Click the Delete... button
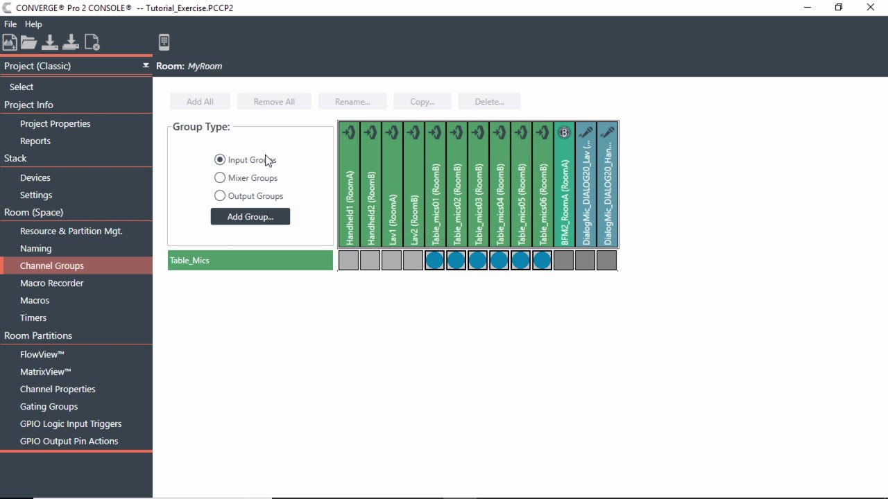 [489, 101]
